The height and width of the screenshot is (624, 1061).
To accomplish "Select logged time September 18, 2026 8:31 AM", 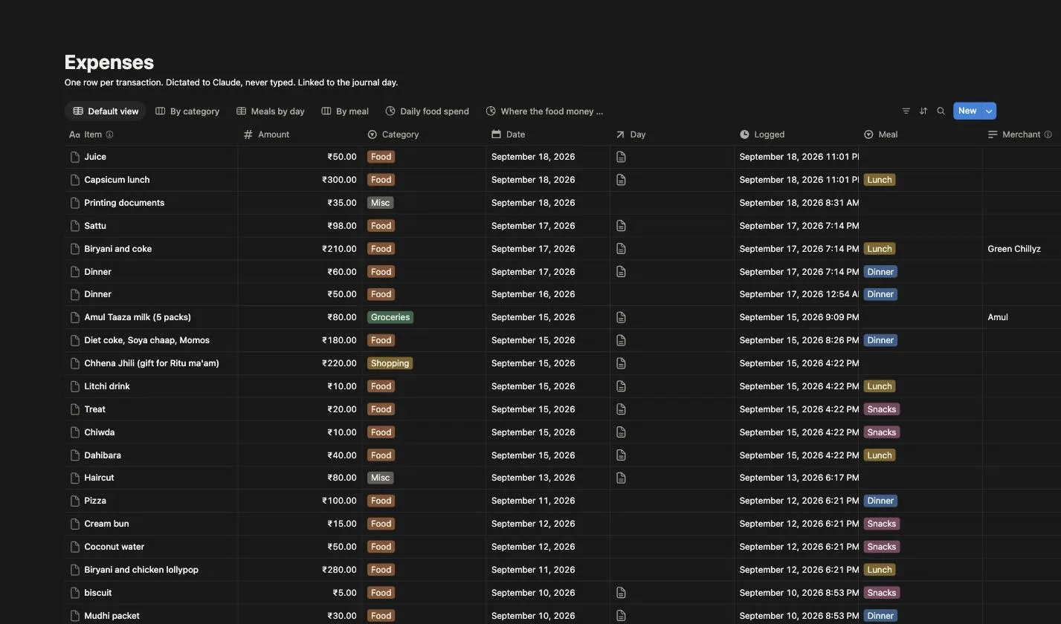I will (796, 203).
